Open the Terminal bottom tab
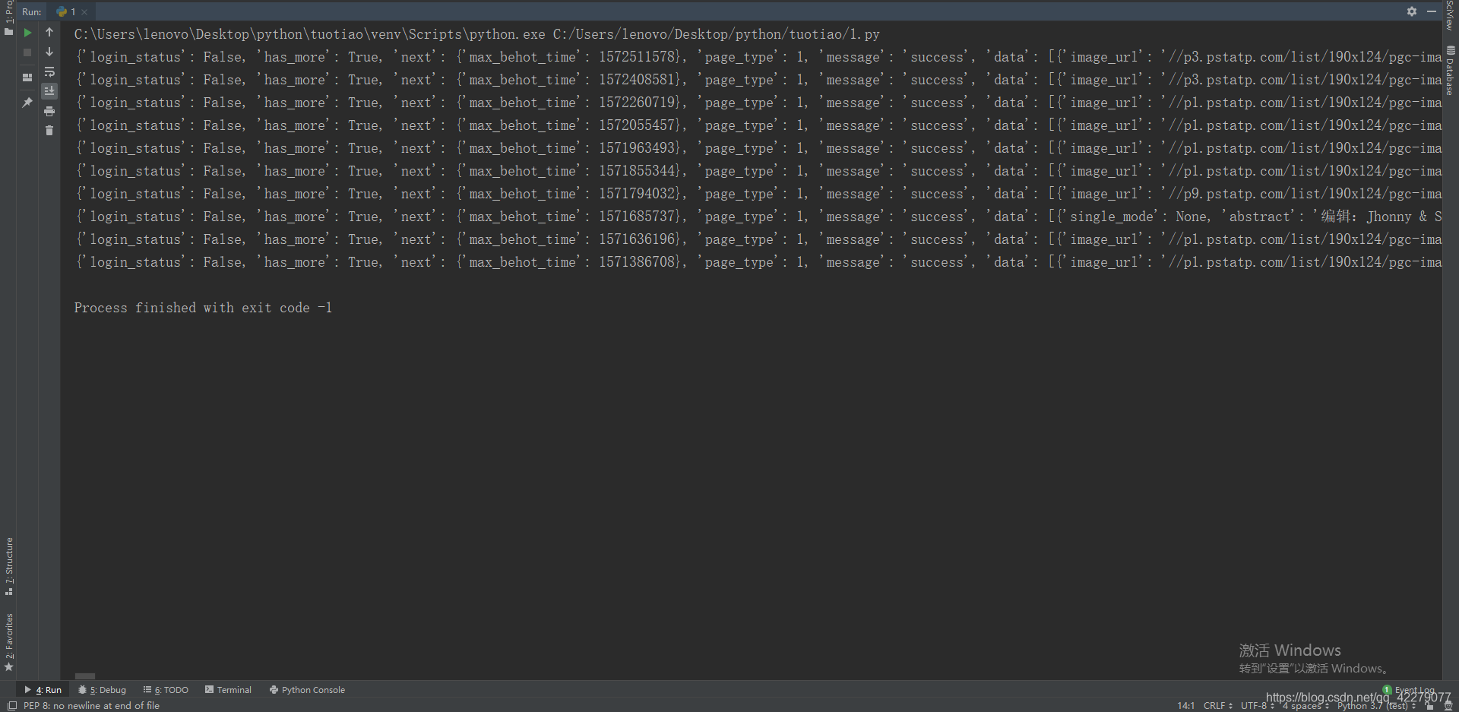This screenshot has width=1459, height=712. click(228, 690)
